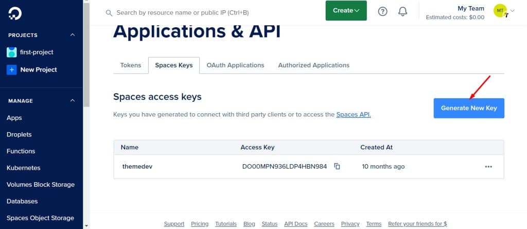The height and width of the screenshot is (229, 527).
Task: Click the first-project icon in sidebar
Action: pyautogui.click(x=11, y=52)
